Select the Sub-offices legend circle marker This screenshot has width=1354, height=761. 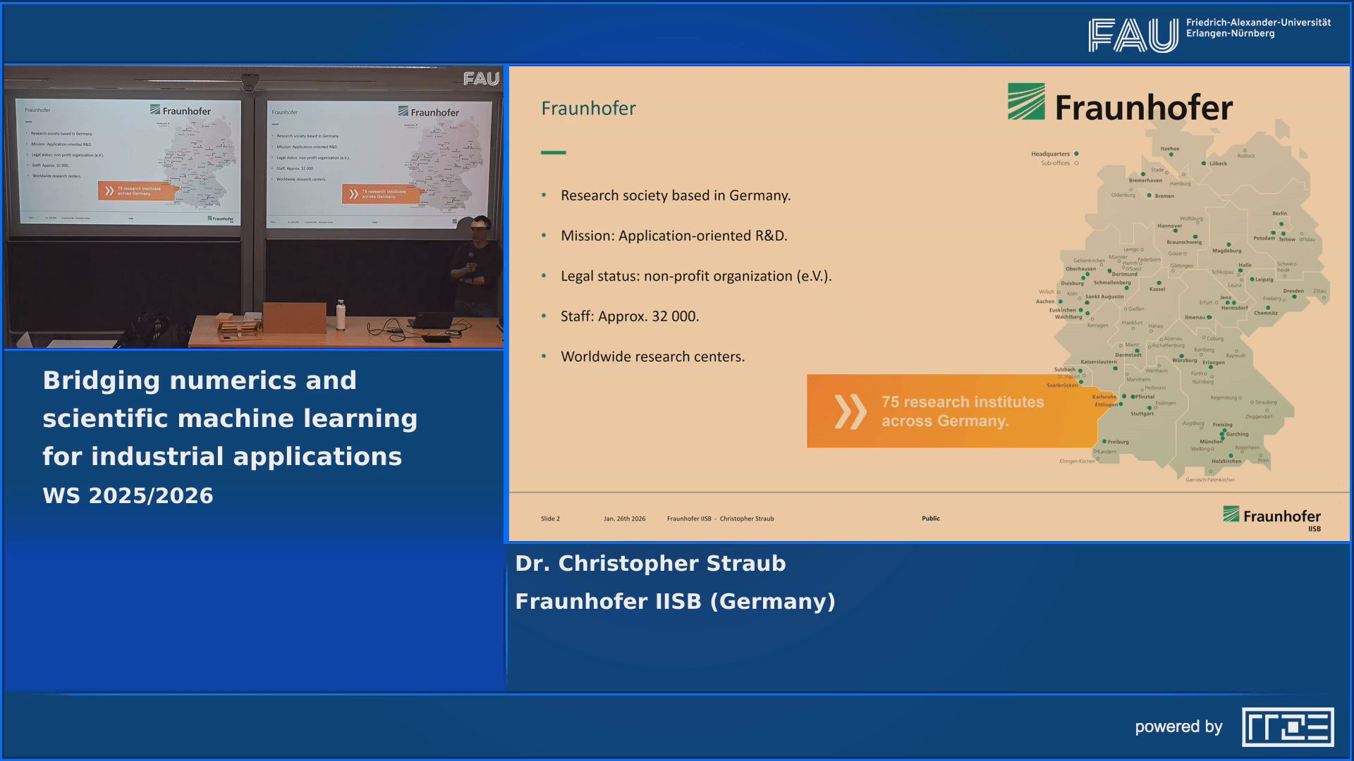click(x=1078, y=163)
